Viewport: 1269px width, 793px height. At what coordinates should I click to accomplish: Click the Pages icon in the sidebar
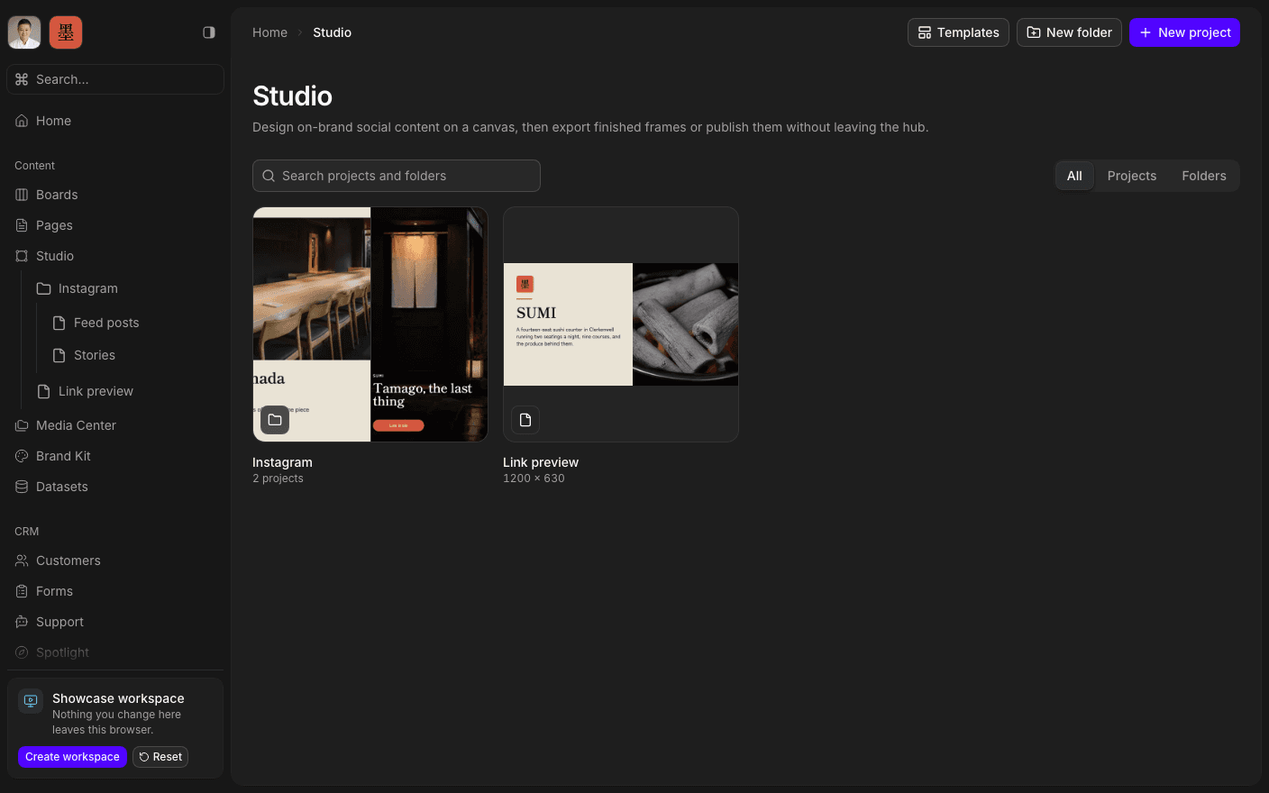(22, 225)
